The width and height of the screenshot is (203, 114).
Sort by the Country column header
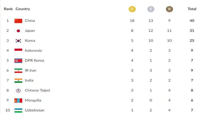[x=23, y=9]
